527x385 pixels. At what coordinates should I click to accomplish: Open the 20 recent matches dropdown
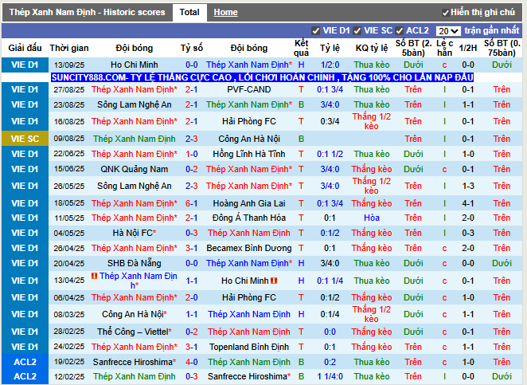(x=448, y=31)
